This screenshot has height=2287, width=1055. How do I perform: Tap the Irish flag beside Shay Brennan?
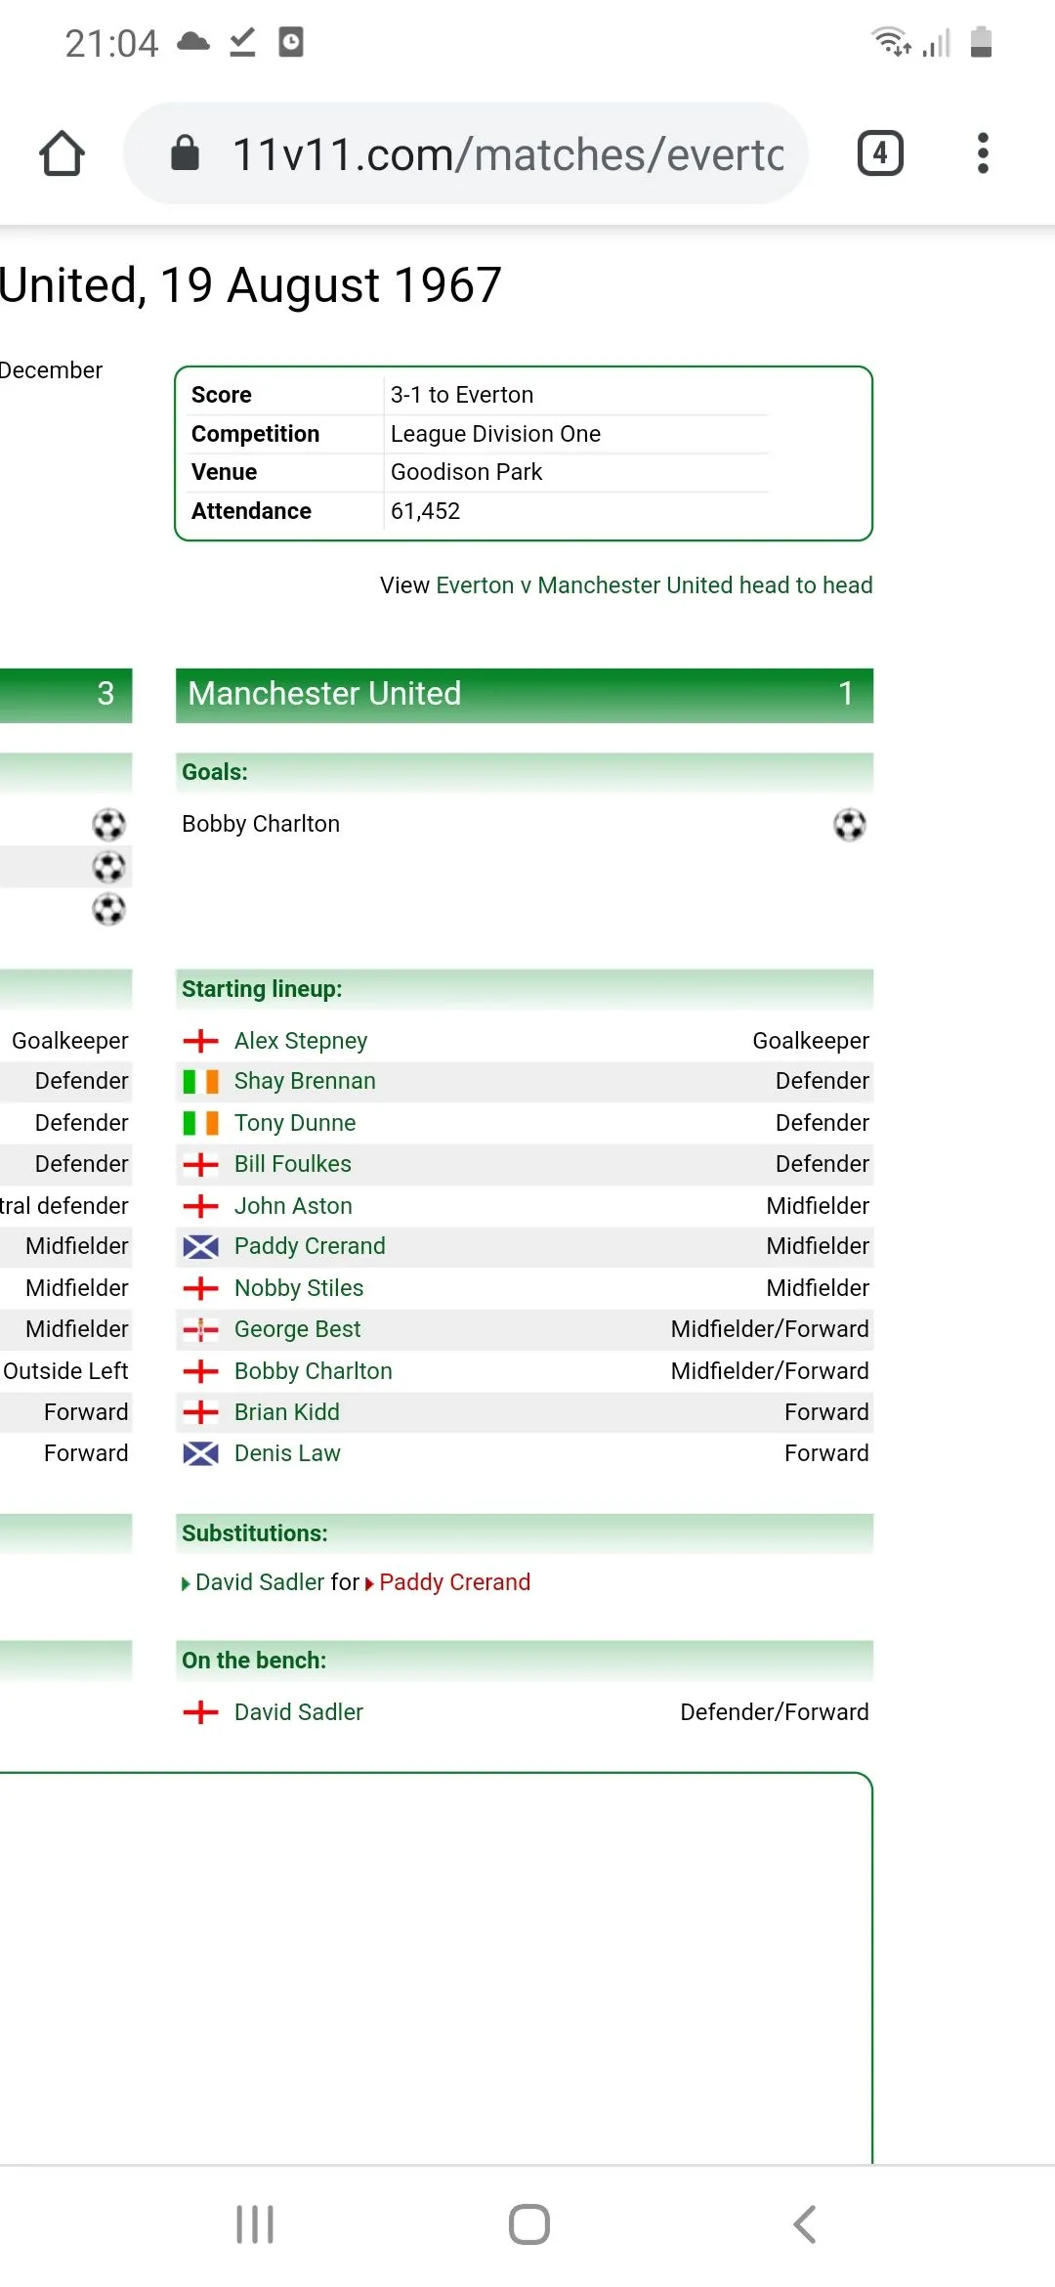(x=201, y=1082)
